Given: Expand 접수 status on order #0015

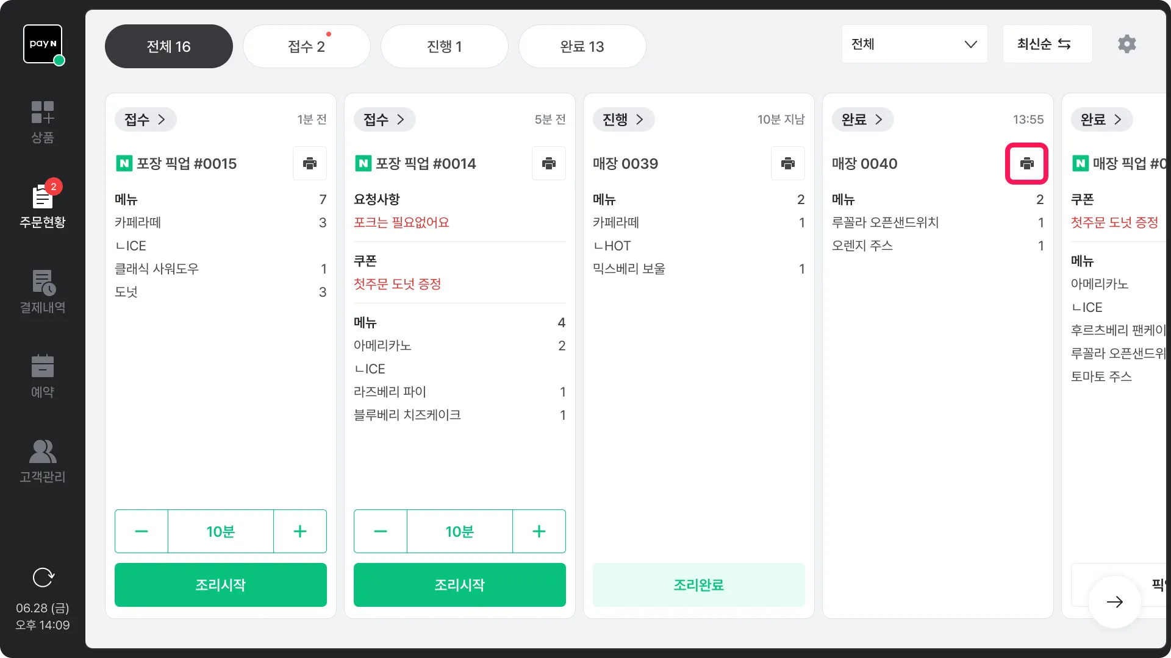Looking at the screenshot, I should click(145, 119).
